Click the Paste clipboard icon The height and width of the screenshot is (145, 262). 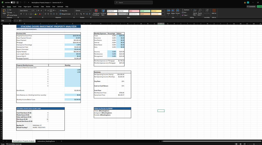[4, 11]
